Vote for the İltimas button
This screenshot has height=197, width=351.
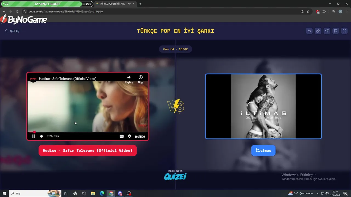point(263,150)
